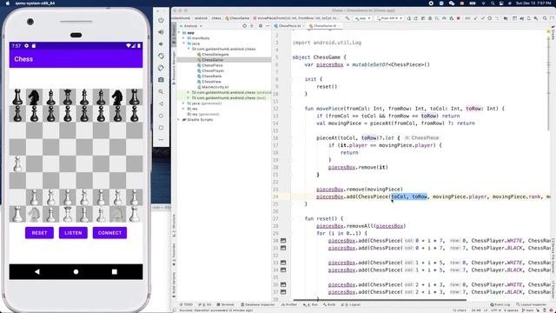The height and width of the screenshot is (313, 556).
Task: Open the Layout Inspector
Action: [531, 304]
